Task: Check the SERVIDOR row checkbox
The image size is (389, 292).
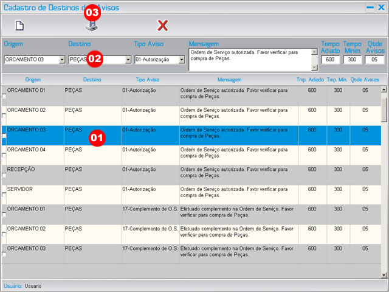Action: (x=4, y=195)
